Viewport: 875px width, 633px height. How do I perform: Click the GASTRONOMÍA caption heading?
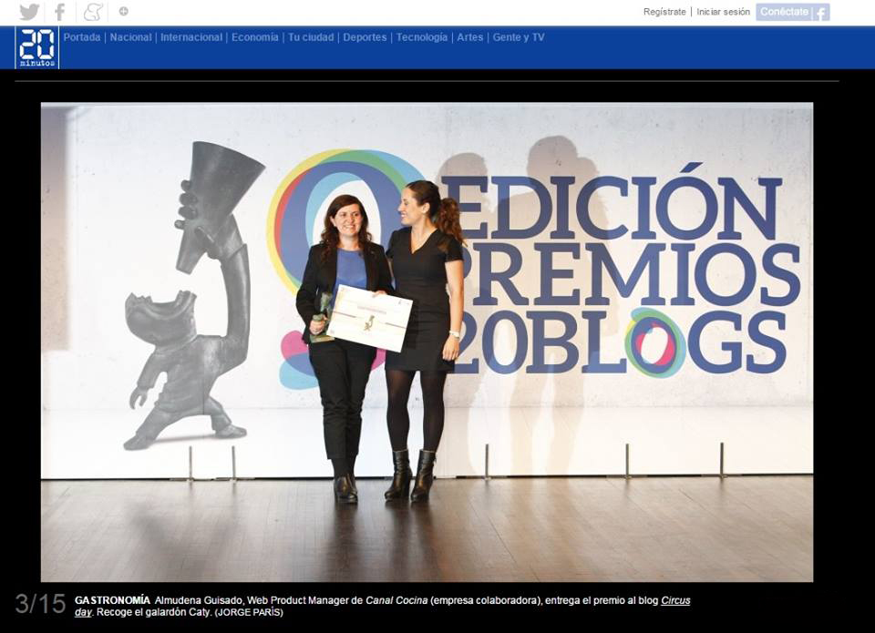tap(112, 600)
